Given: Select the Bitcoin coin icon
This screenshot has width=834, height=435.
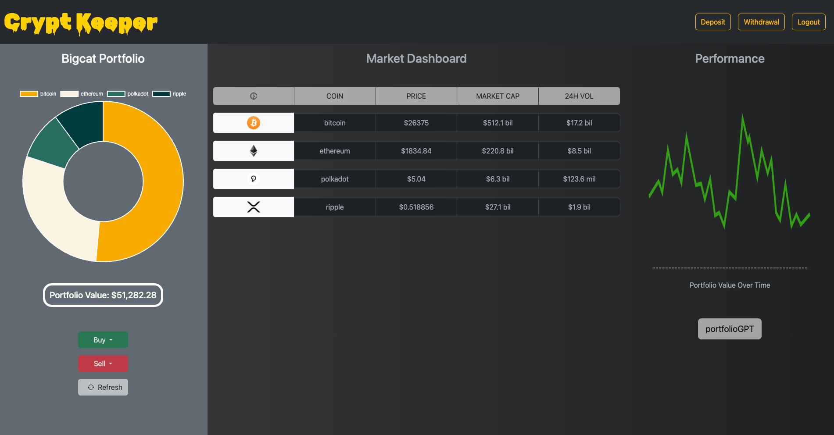Looking at the screenshot, I should (253, 123).
